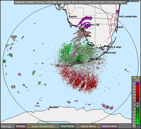Pick the 20 knots dark red swatch
The width and height of the screenshot is (141, 129).
(138, 98)
